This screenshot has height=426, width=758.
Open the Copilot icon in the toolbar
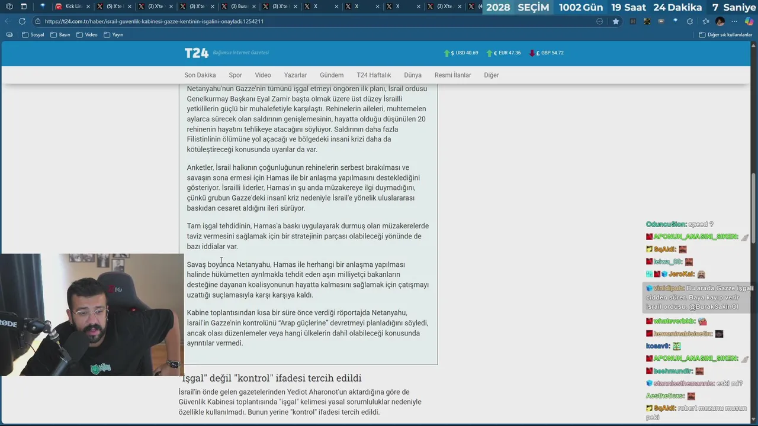[x=749, y=21]
